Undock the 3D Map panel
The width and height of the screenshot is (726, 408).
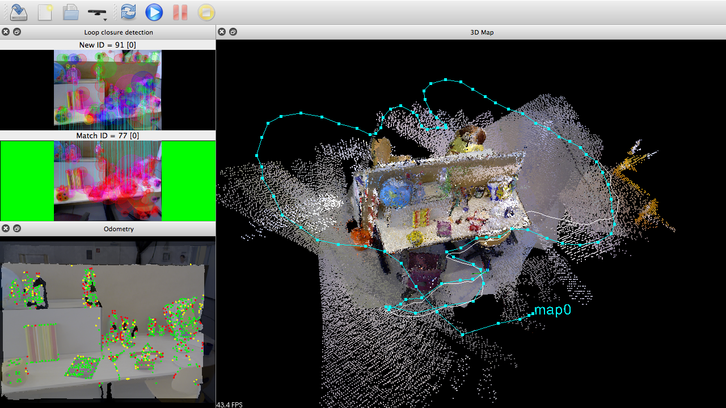[x=233, y=32]
